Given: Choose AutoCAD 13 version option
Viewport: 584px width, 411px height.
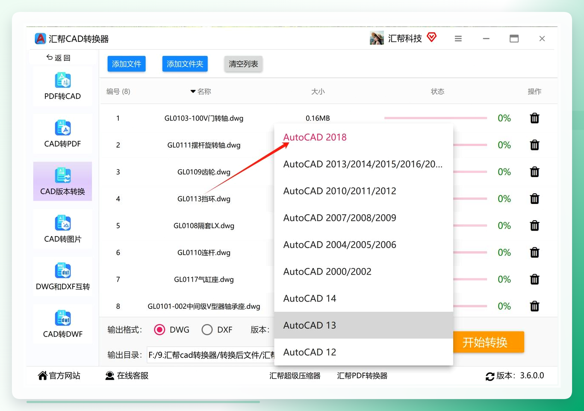Looking at the screenshot, I should coord(363,325).
